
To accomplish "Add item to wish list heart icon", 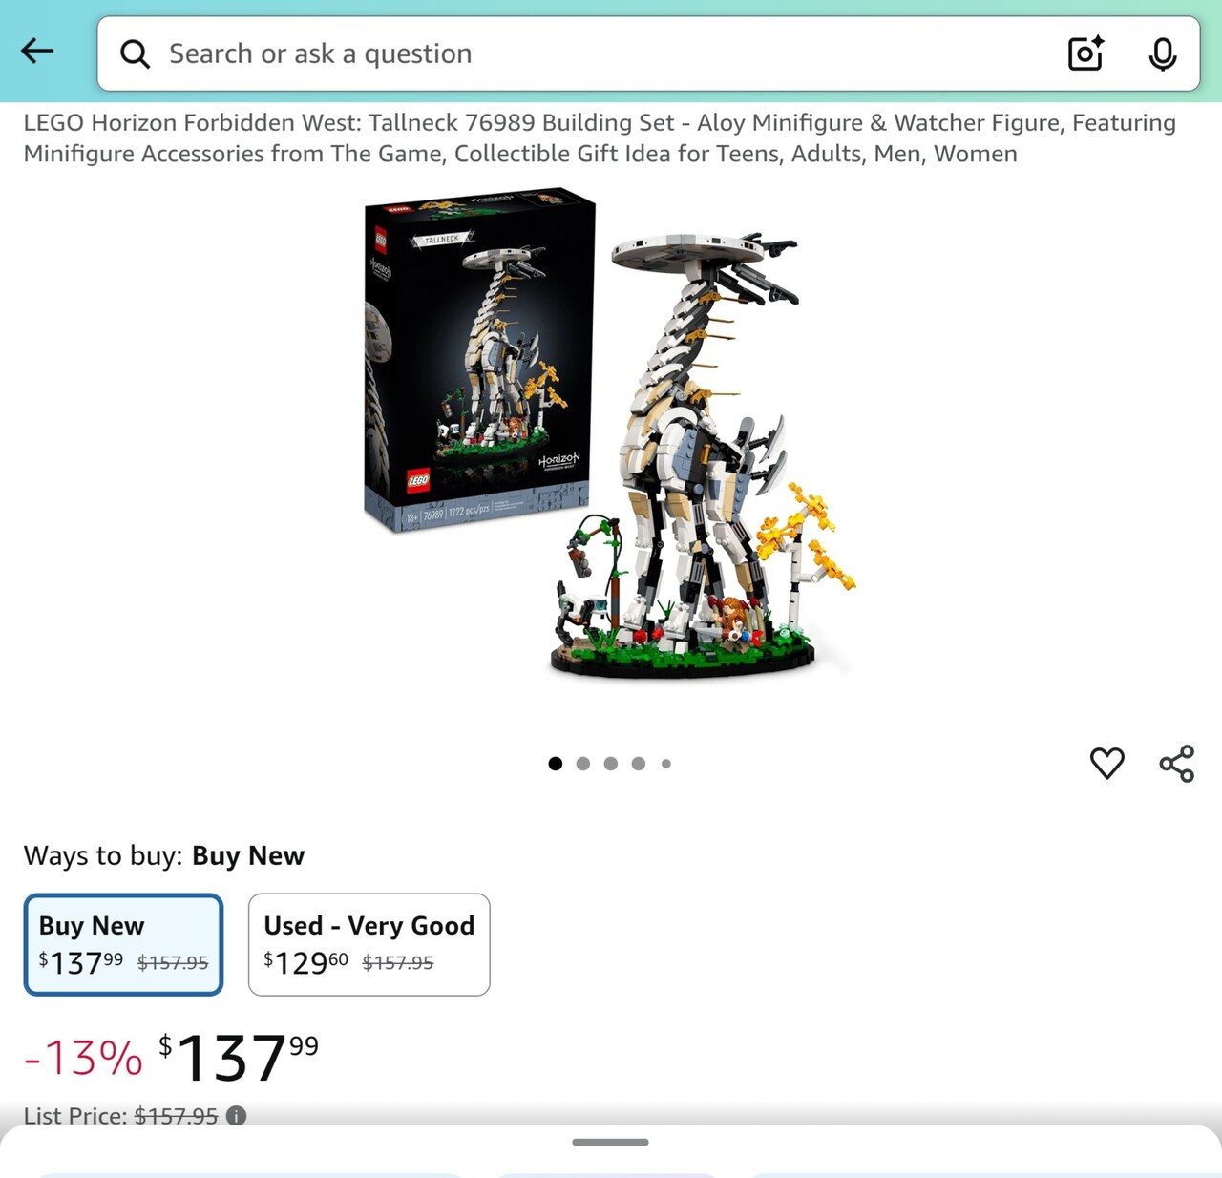I will (x=1107, y=764).
